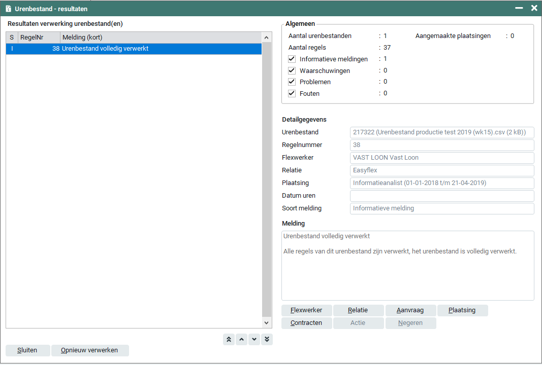
Task: Click into the Datum uren field
Action: click(442, 196)
